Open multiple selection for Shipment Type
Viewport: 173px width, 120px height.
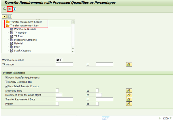click(129, 91)
